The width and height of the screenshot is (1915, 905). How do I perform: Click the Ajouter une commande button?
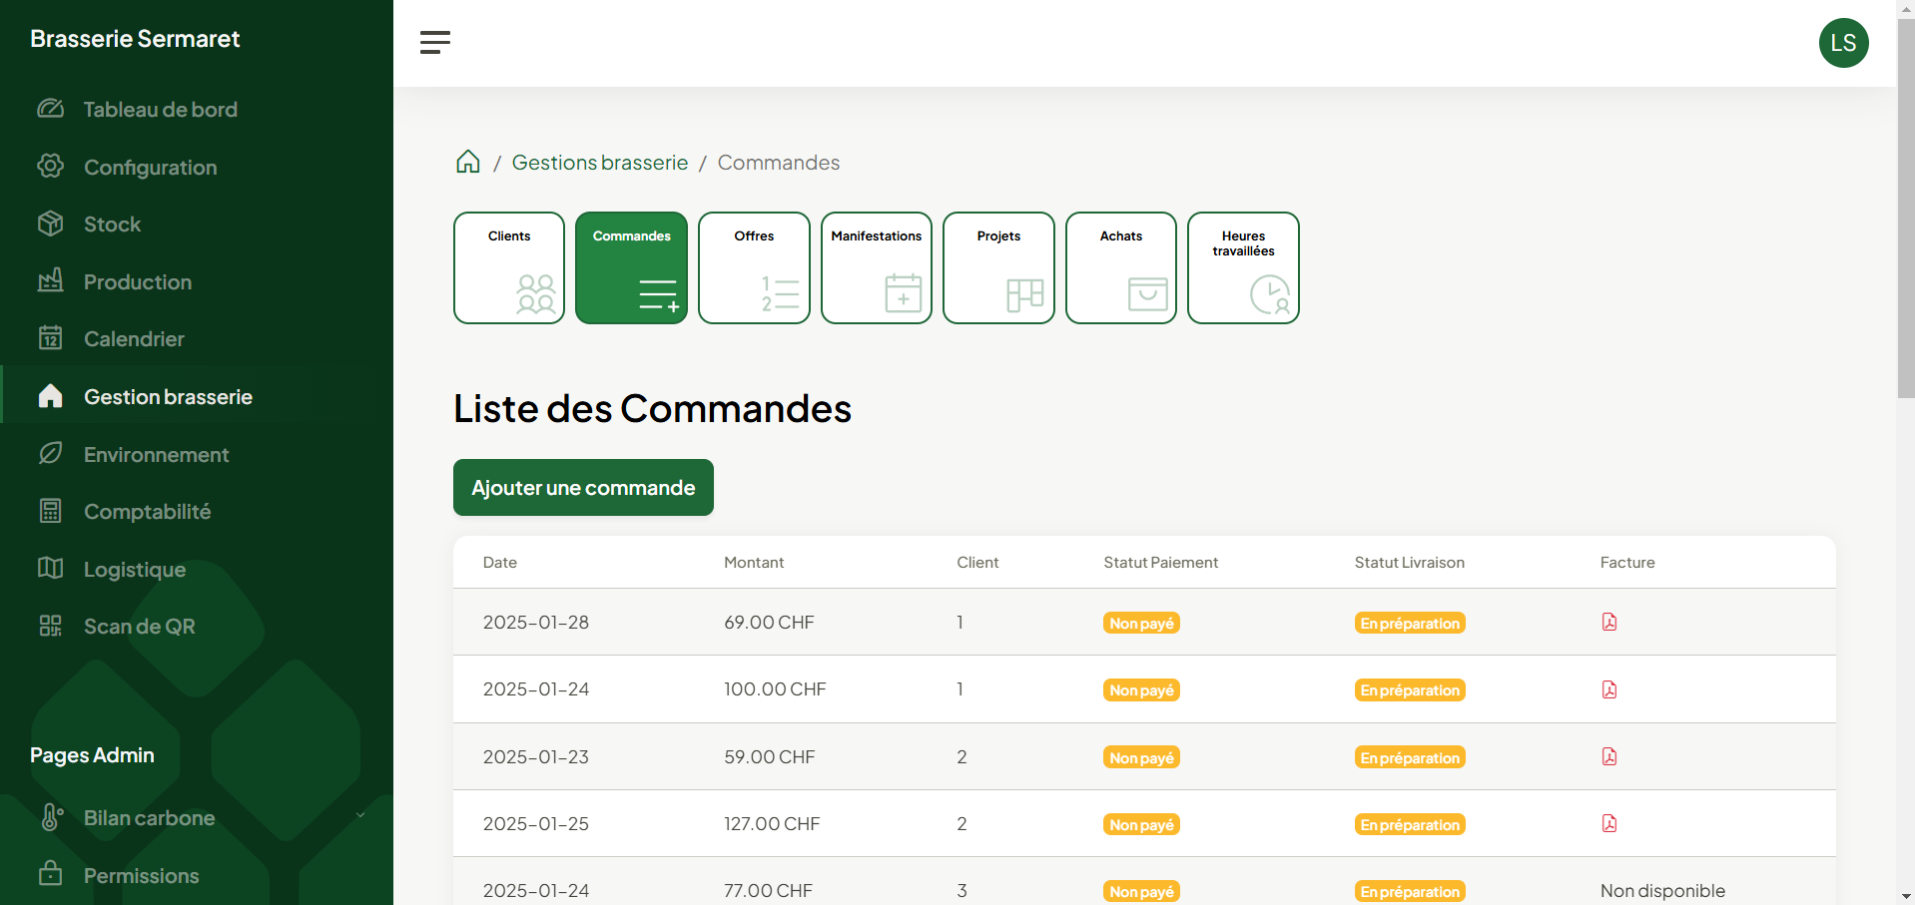click(x=582, y=487)
